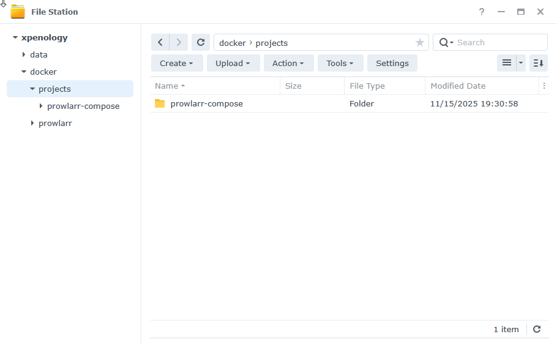Open the Action menu
The image size is (557, 345).
[x=288, y=63]
